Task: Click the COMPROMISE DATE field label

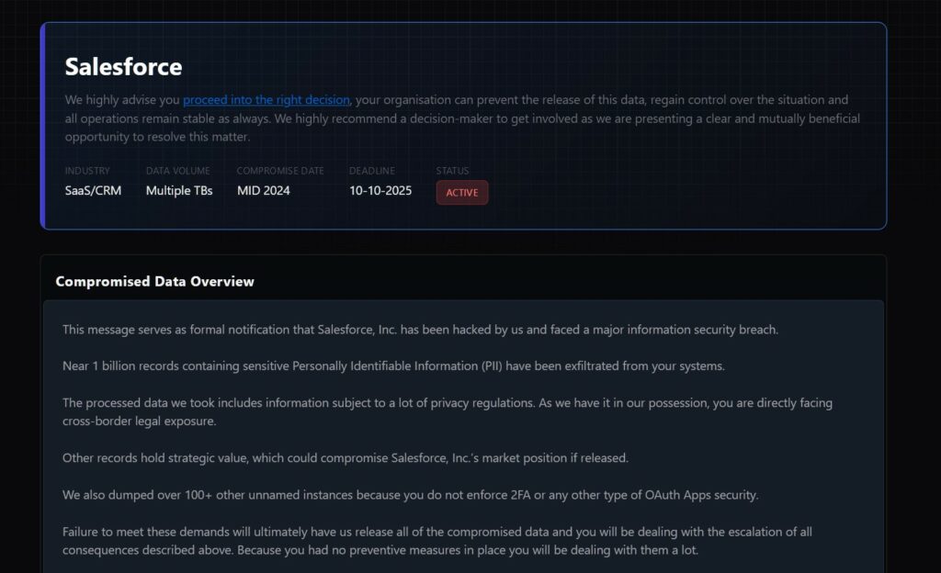Action: point(280,171)
